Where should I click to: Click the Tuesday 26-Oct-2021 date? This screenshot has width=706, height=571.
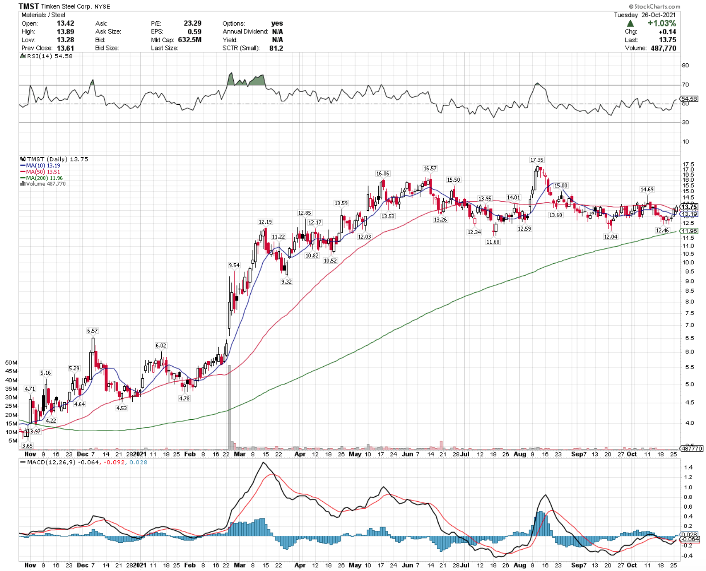point(645,15)
